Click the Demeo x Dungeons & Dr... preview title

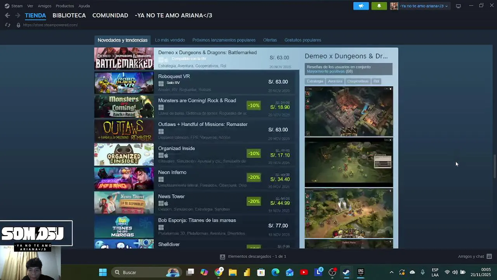[x=346, y=56]
